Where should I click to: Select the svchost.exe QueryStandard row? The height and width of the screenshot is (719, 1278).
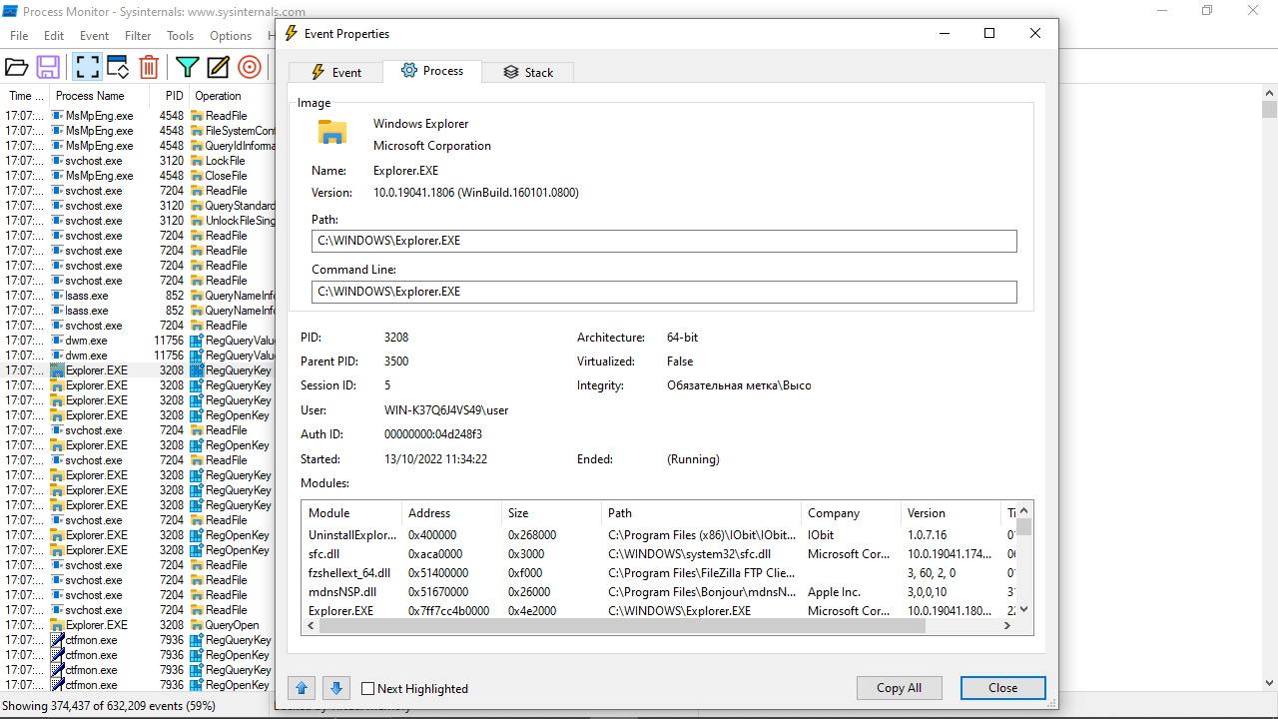138,206
